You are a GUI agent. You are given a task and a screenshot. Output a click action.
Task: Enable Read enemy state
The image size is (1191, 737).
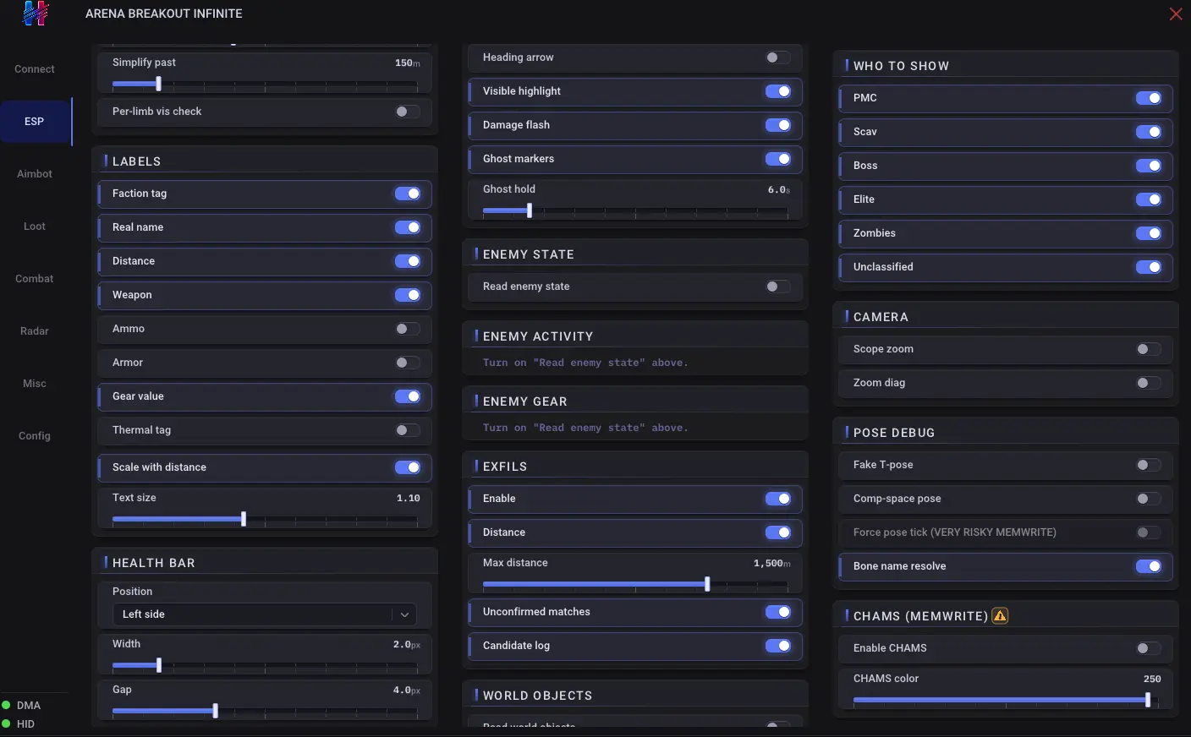click(778, 287)
